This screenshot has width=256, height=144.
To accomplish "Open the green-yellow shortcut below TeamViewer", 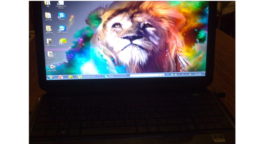I will [63, 42].
